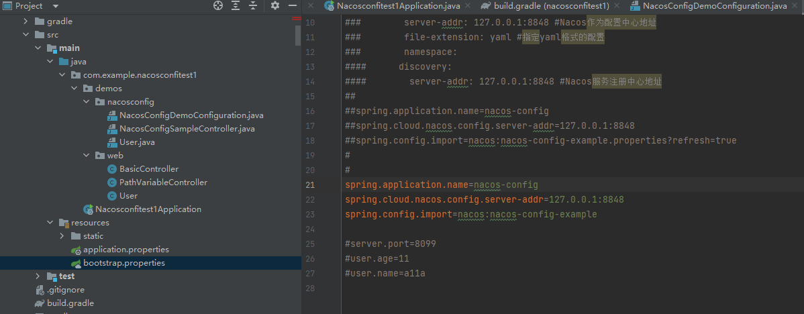Select build.gradle in project tree
Screen dimensions: 804x314
70,303
